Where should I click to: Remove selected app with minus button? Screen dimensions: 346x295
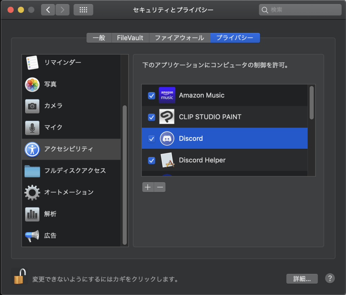[x=160, y=187]
